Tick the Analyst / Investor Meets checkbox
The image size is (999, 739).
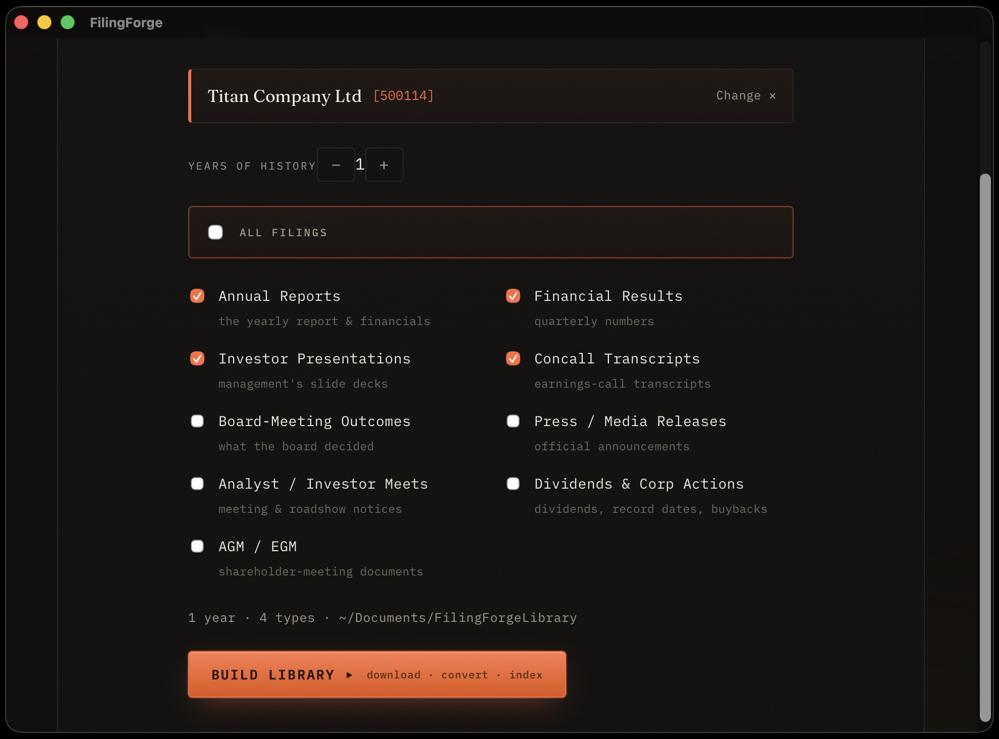click(197, 484)
